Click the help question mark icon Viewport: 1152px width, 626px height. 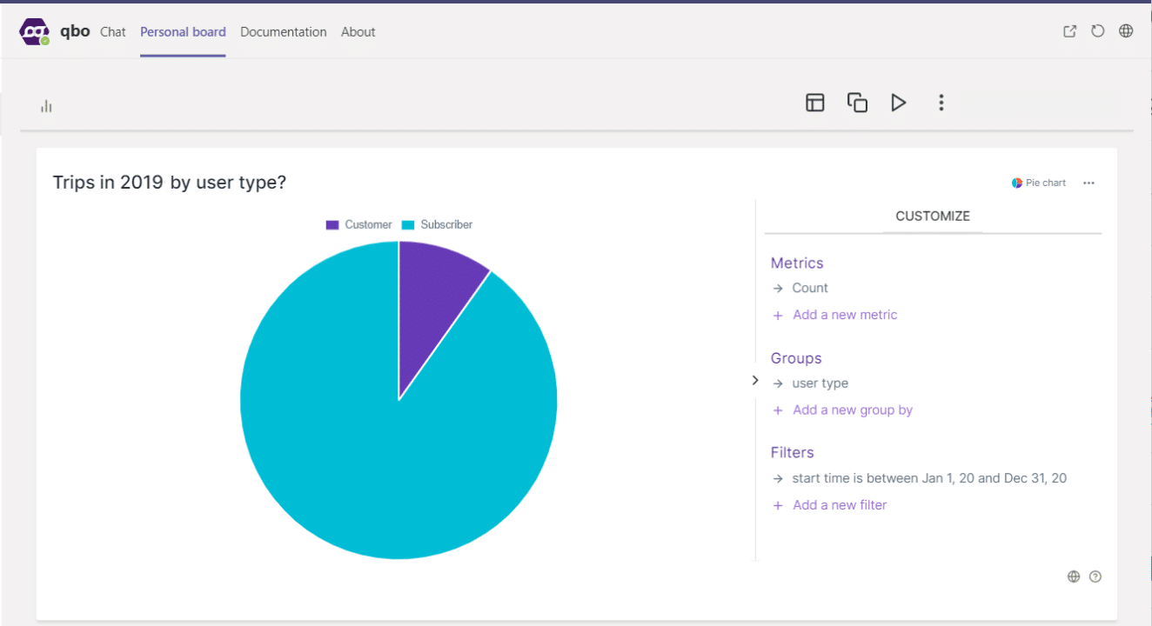pyautogui.click(x=1095, y=576)
